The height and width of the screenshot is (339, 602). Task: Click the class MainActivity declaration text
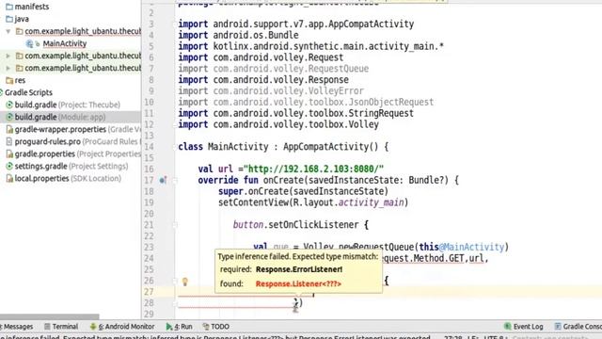pos(283,147)
